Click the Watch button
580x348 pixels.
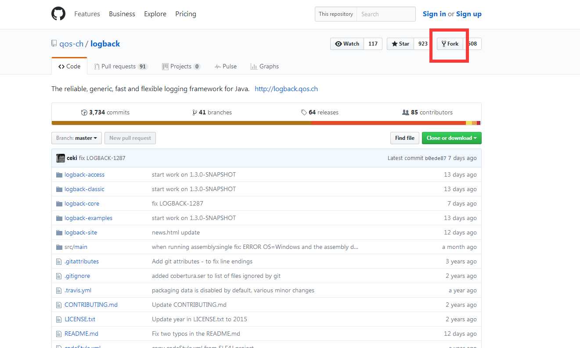click(x=347, y=44)
